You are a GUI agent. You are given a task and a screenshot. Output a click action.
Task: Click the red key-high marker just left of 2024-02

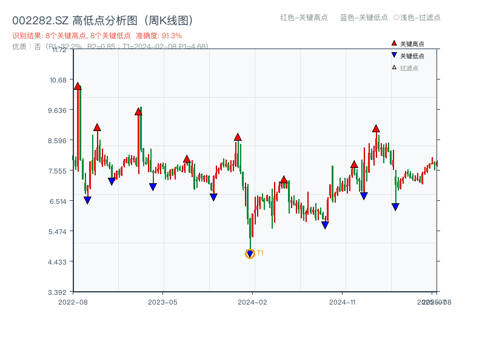(x=238, y=137)
